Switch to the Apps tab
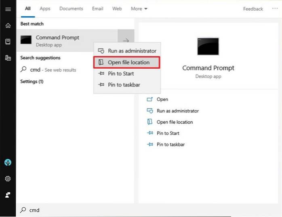This screenshot has width=282, height=217. [x=45, y=9]
